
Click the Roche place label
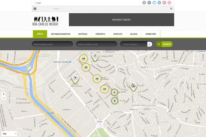point(24,111)
